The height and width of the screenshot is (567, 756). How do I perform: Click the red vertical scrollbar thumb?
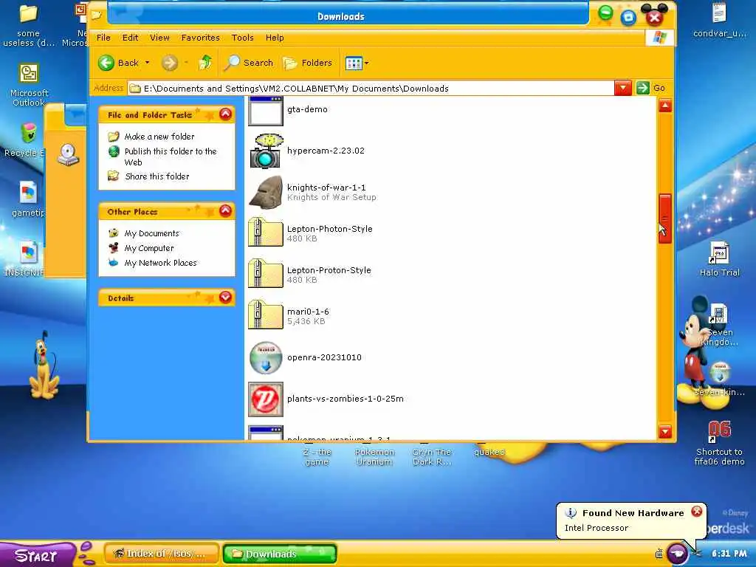(665, 219)
